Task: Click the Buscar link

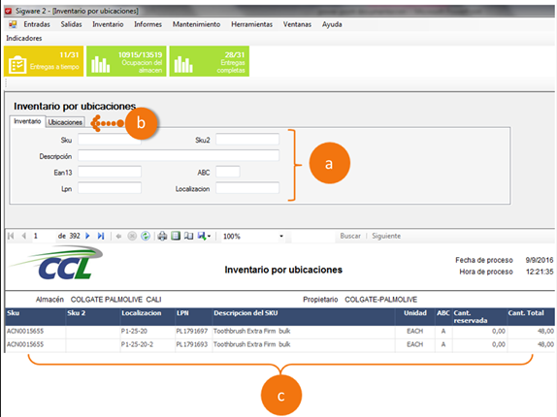Action: (x=350, y=236)
